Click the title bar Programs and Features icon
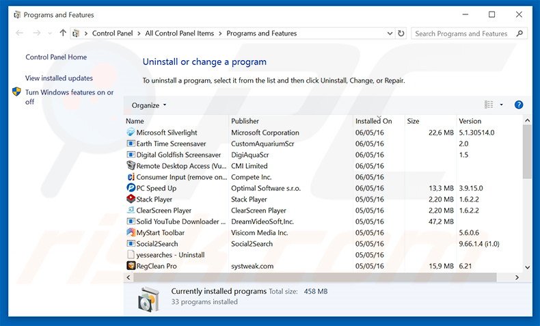The width and height of the screenshot is (540, 326). (x=17, y=15)
